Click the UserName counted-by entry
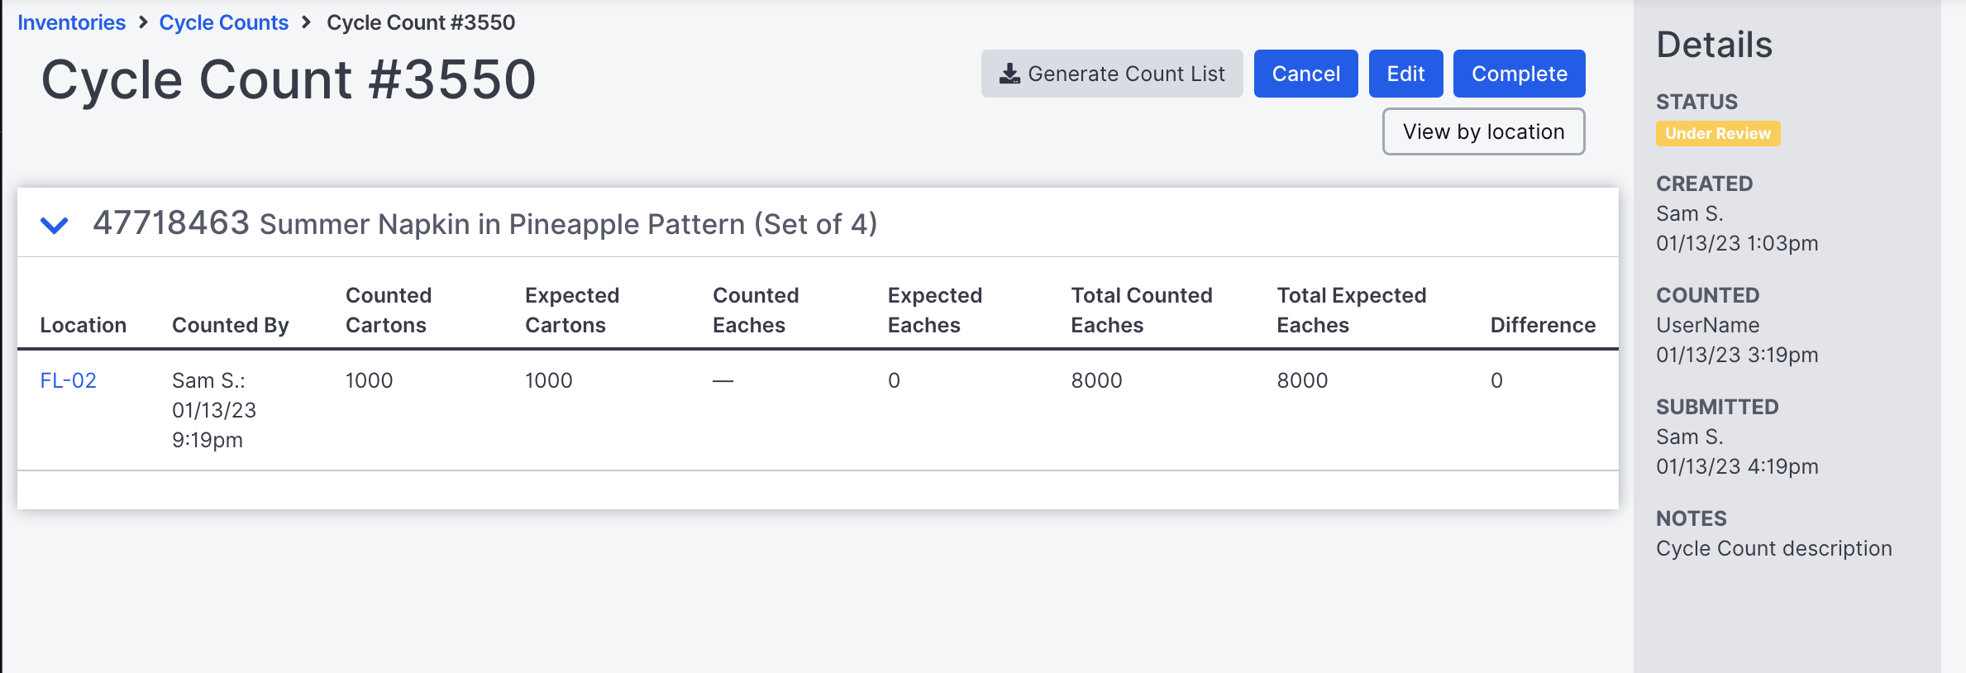This screenshot has width=1966, height=673. (1707, 325)
